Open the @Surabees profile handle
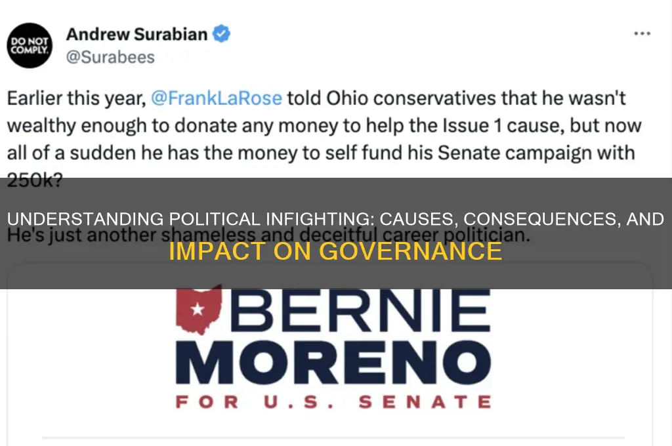 coord(110,56)
